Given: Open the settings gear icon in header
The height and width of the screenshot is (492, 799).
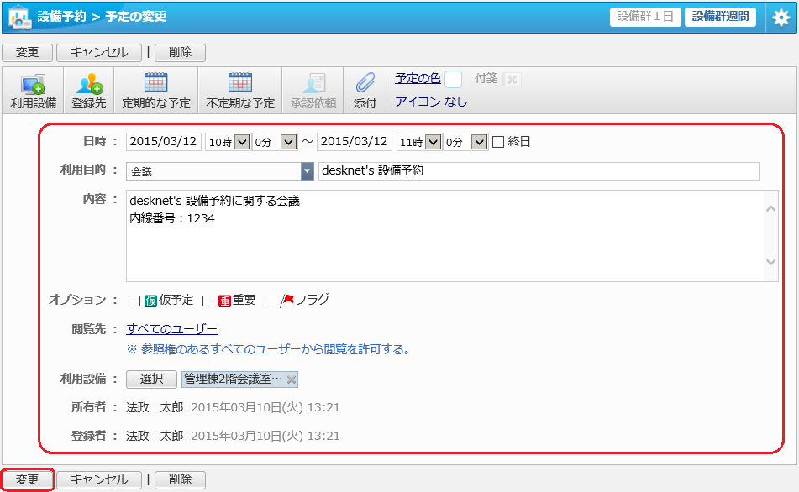Looking at the screenshot, I should click(x=781, y=18).
